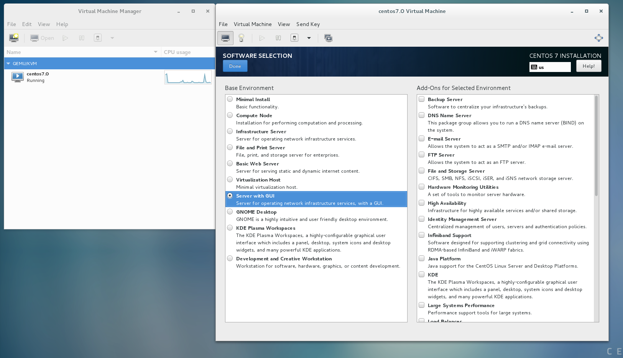Enable the High Availability checkbox

422,203
